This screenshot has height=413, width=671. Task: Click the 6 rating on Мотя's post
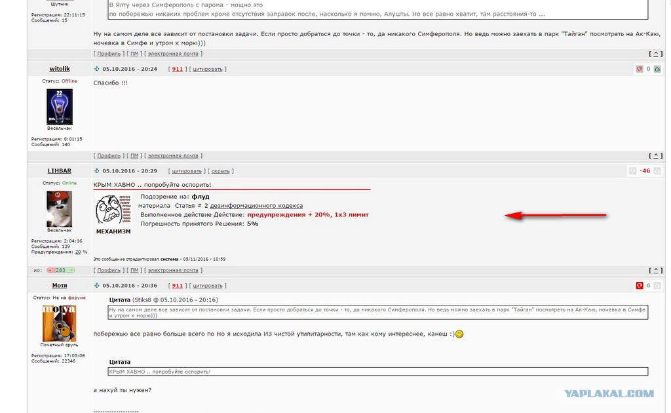(x=648, y=285)
